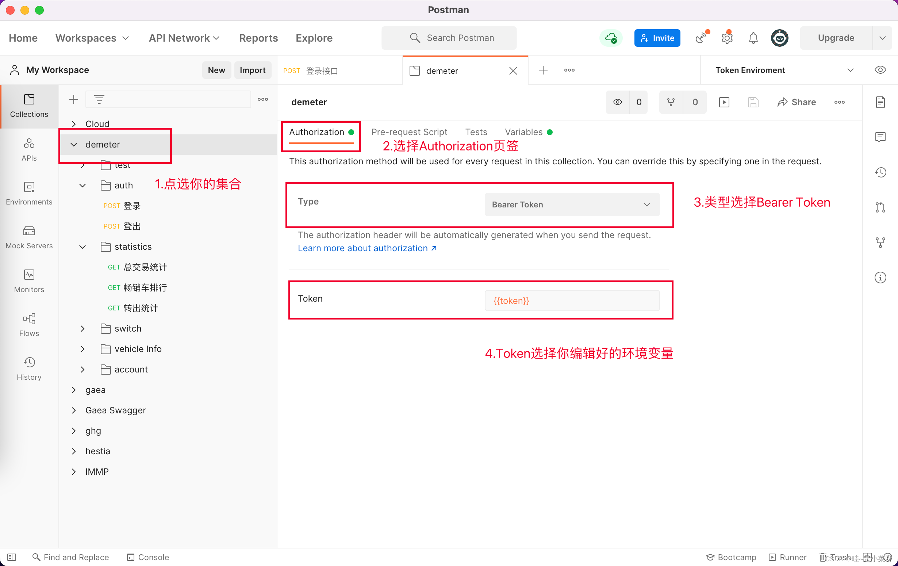Screen dimensions: 898x566
Task: Click the Import button
Action: pyautogui.click(x=253, y=70)
